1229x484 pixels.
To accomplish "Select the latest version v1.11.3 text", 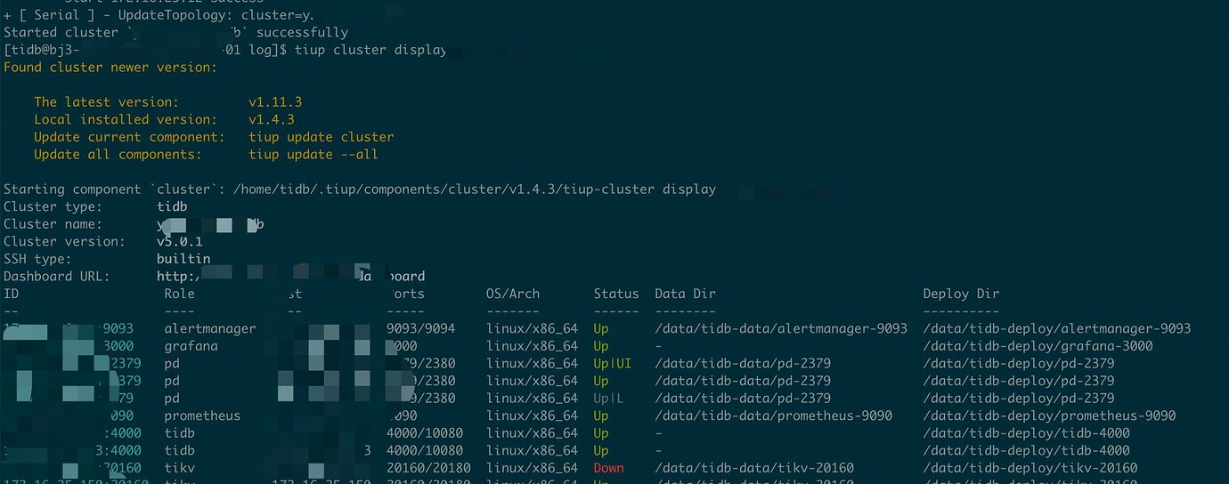I will (x=275, y=102).
